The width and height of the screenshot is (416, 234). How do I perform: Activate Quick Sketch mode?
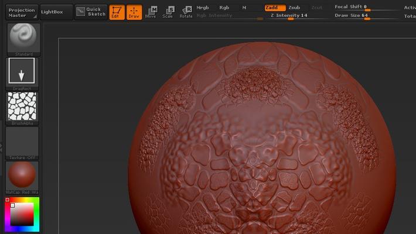[x=91, y=12]
